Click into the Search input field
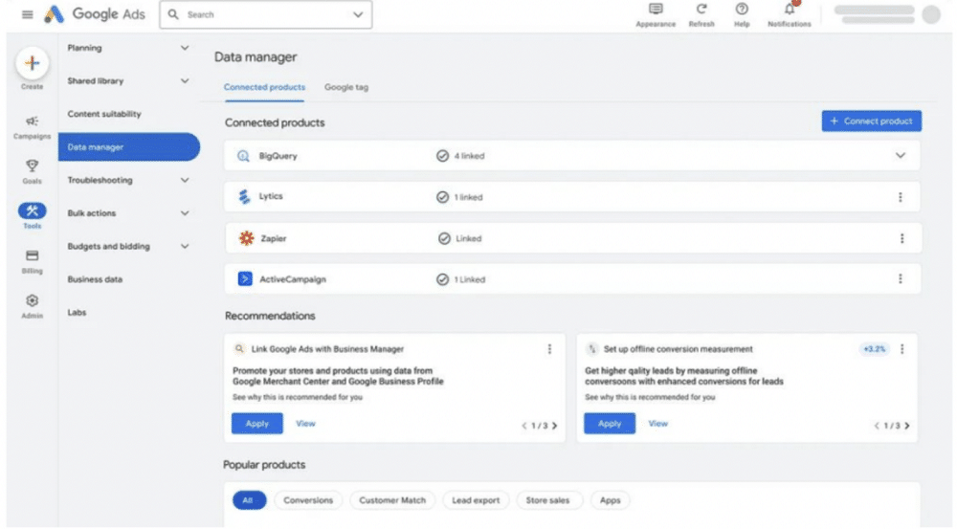The image size is (957, 529). [265, 14]
